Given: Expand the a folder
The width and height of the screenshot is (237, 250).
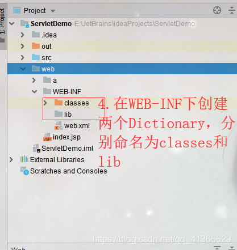Looking at the screenshot, I should click(x=34, y=80).
